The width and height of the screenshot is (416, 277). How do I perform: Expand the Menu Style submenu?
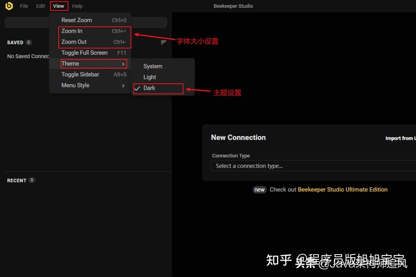point(90,85)
